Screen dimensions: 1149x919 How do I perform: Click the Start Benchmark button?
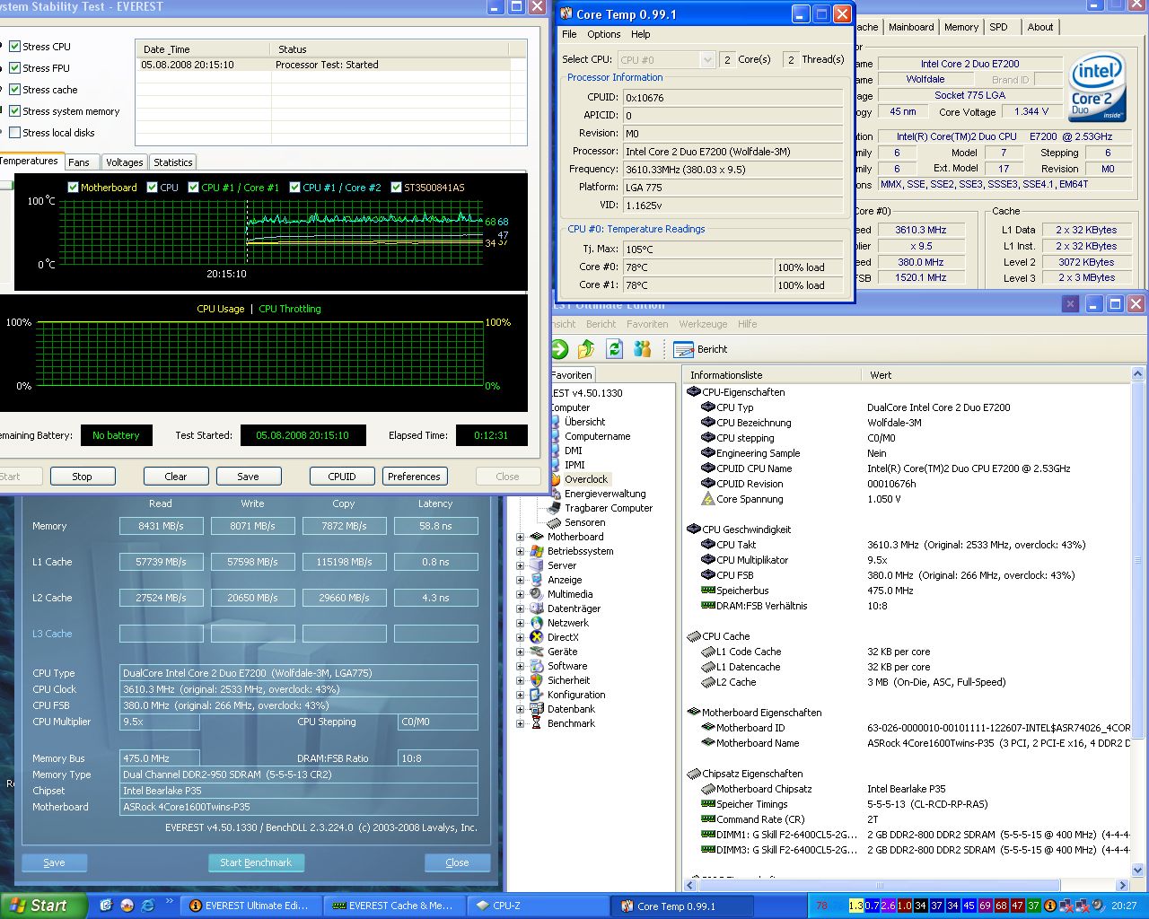tap(256, 862)
